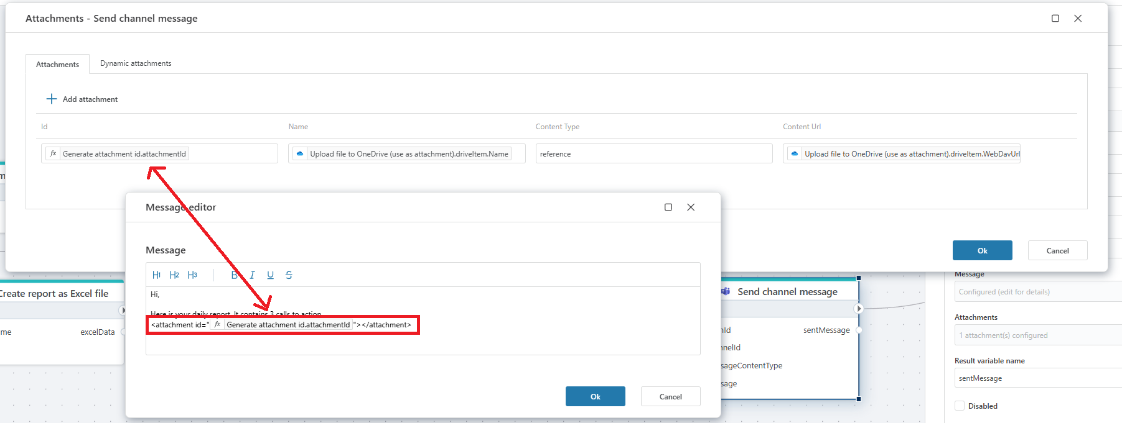Toggle underline formatting in message editor
1122x423 pixels.
(270, 275)
